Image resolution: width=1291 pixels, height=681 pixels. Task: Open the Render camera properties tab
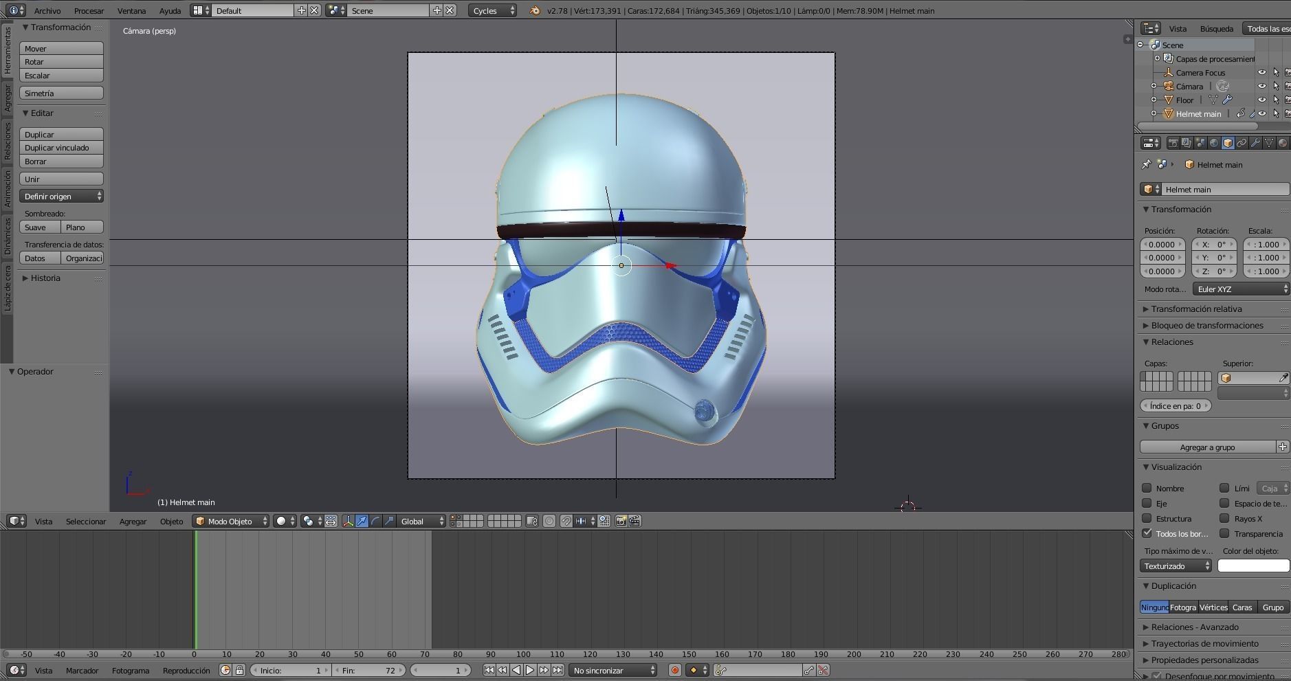click(x=1173, y=143)
